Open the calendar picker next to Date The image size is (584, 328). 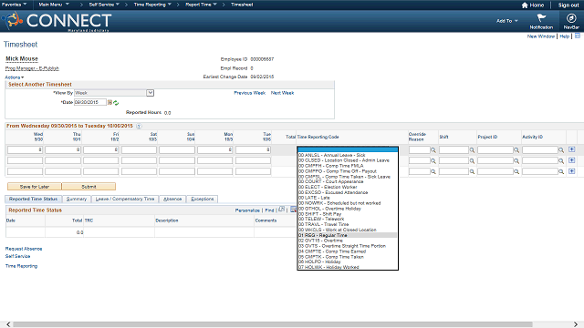(109, 102)
